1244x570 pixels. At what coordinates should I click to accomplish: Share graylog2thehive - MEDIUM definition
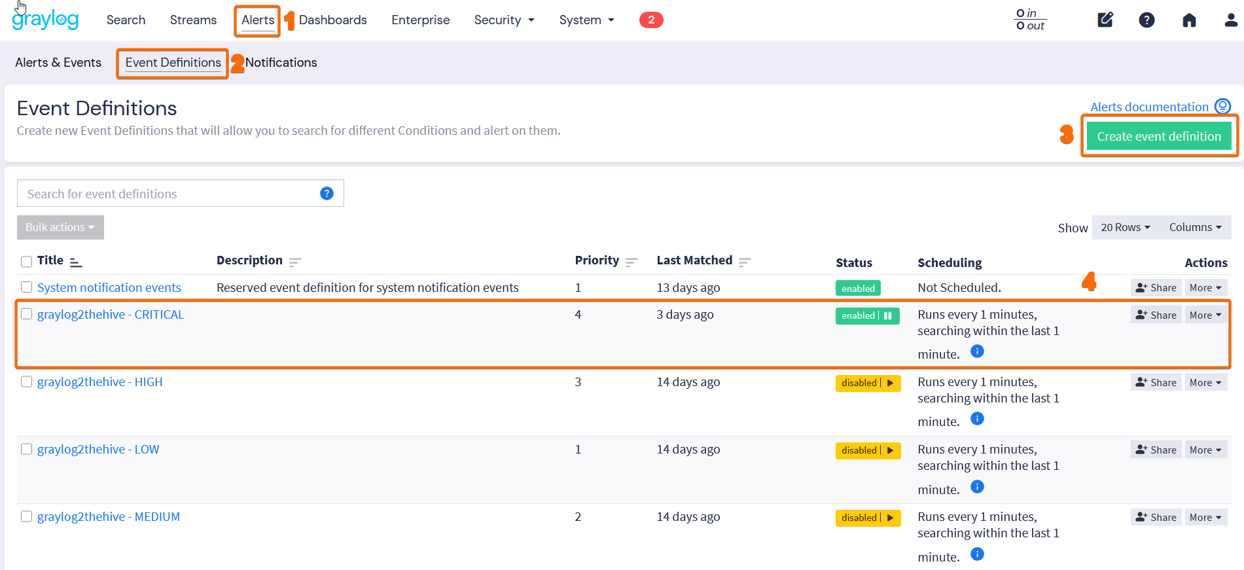click(x=1156, y=517)
